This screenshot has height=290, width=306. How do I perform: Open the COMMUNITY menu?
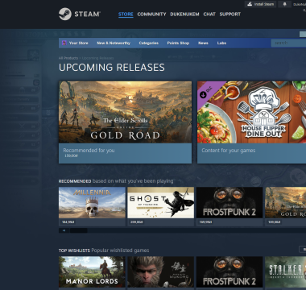pyautogui.click(x=151, y=14)
